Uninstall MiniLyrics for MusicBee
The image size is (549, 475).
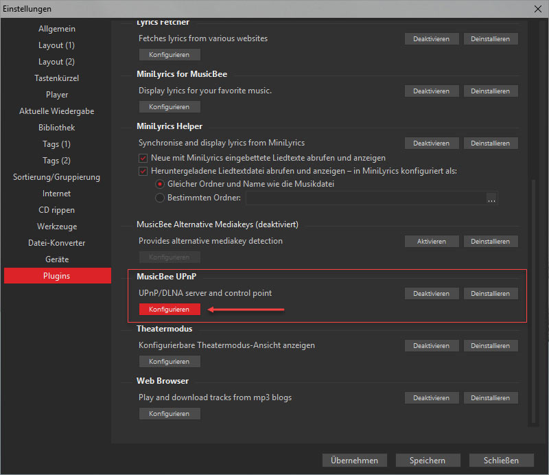click(491, 91)
